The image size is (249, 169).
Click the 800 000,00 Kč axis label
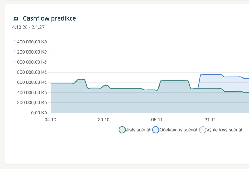pyautogui.click(x=32, y=72)
